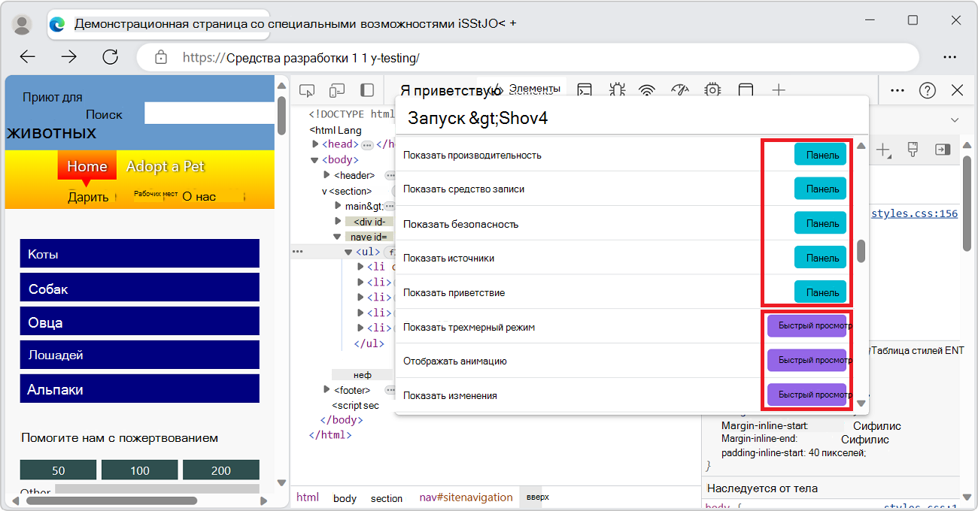This screenshot has width=978, height=511.
Task: Open the Performance gauge icon
Action: (x=679, y=90)
